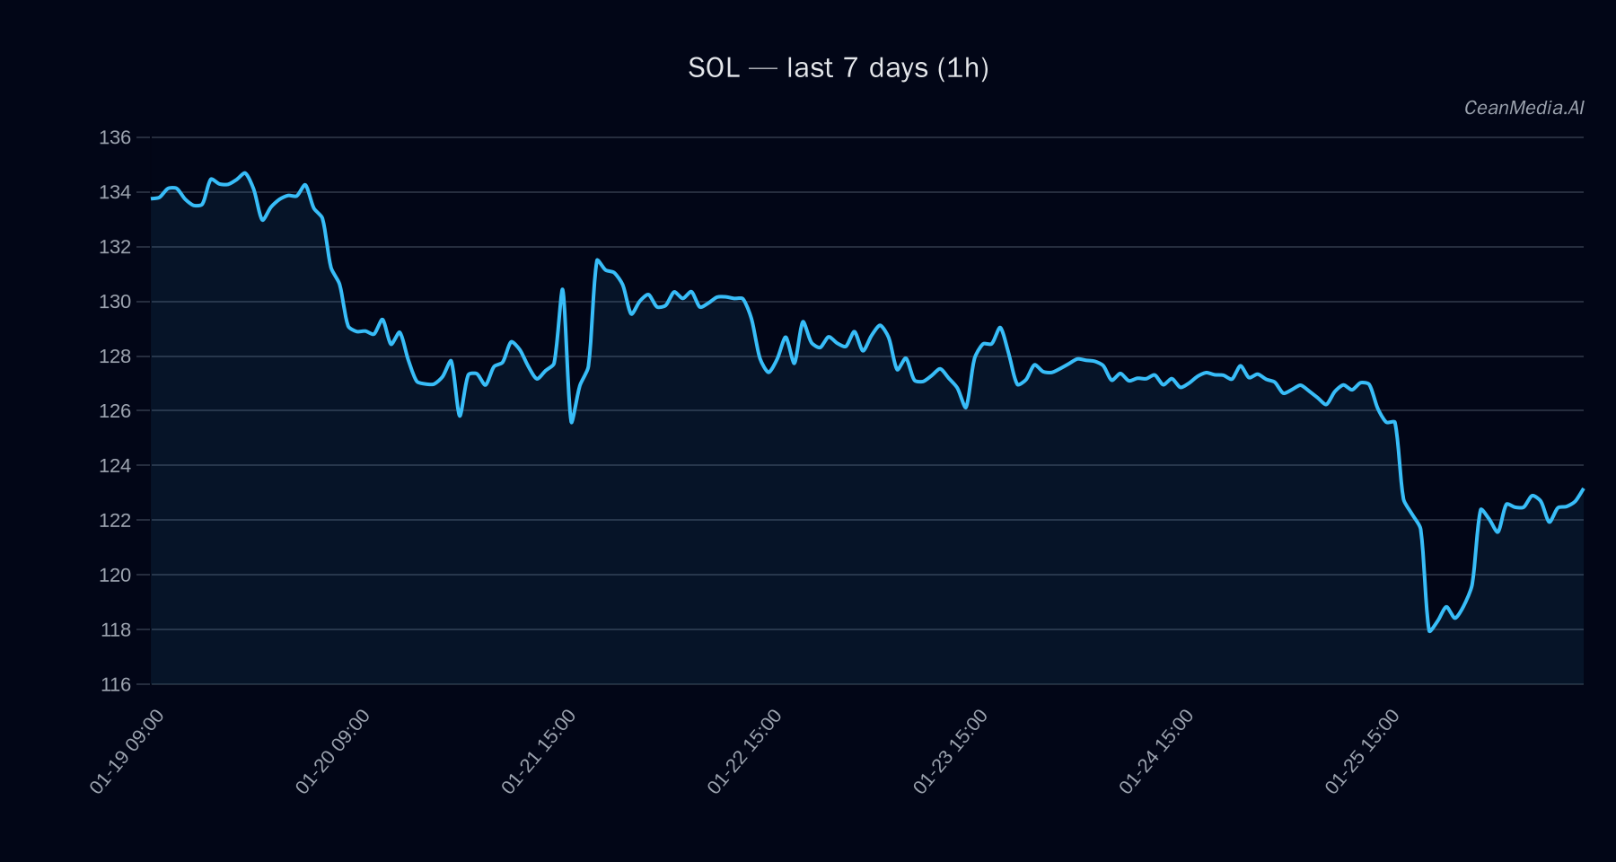Viewport: 1616px width, 862px height.
Task: Click the 134 y-axis tick label
Action: click(x=117, y=191)
